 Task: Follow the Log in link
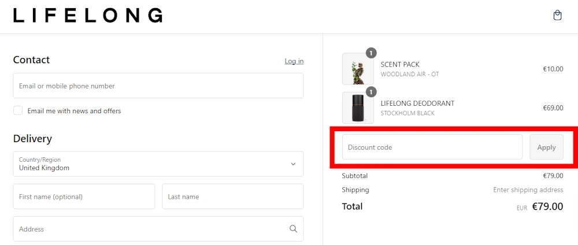tap(294, 61)
